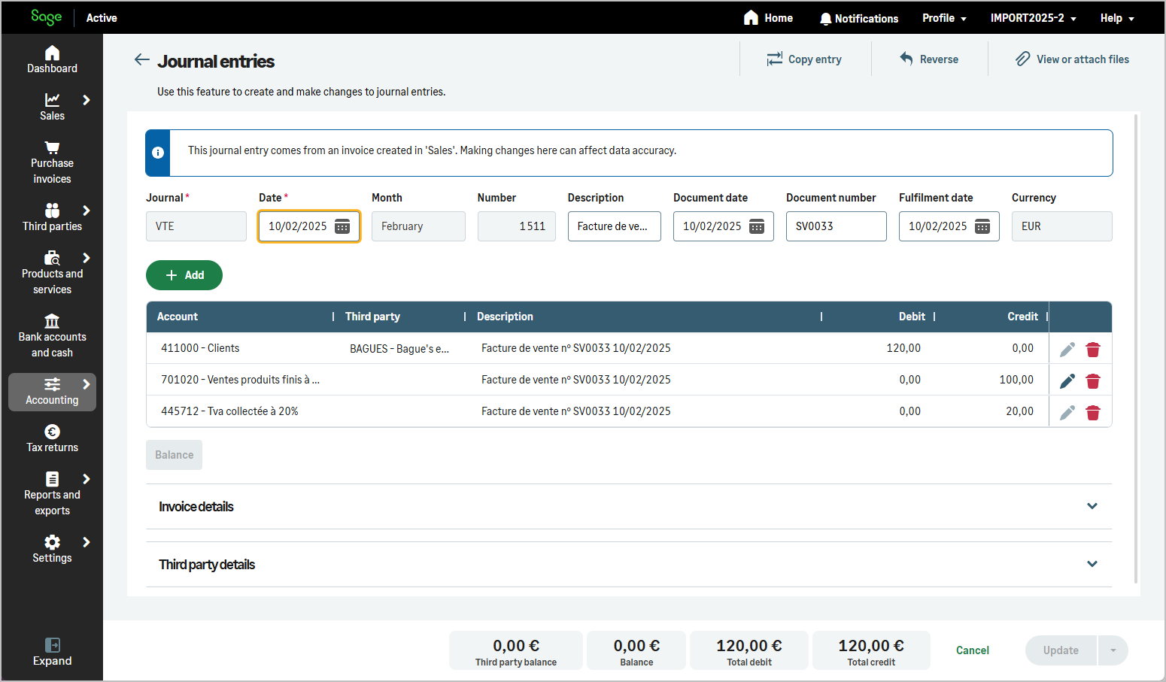This screenshot has width=1166, height=682.
Task: Click the info icon in the banner
Action: (x=158, y=153)
